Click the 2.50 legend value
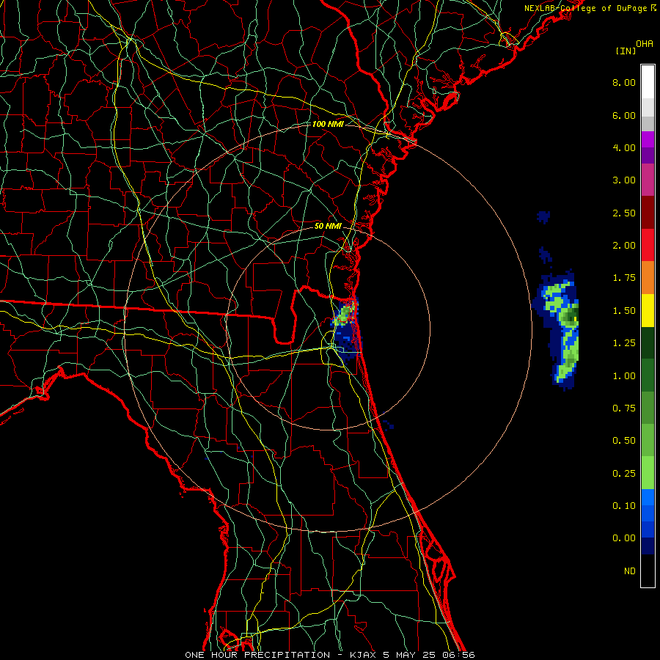This screenshot has width=660, height=660. coord(624,213)
